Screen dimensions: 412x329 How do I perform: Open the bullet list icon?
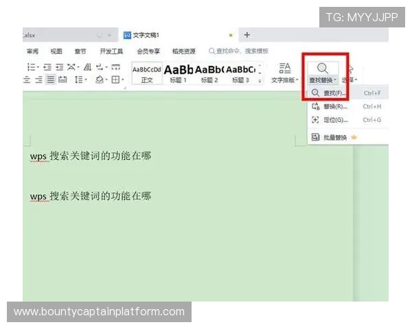31,67
